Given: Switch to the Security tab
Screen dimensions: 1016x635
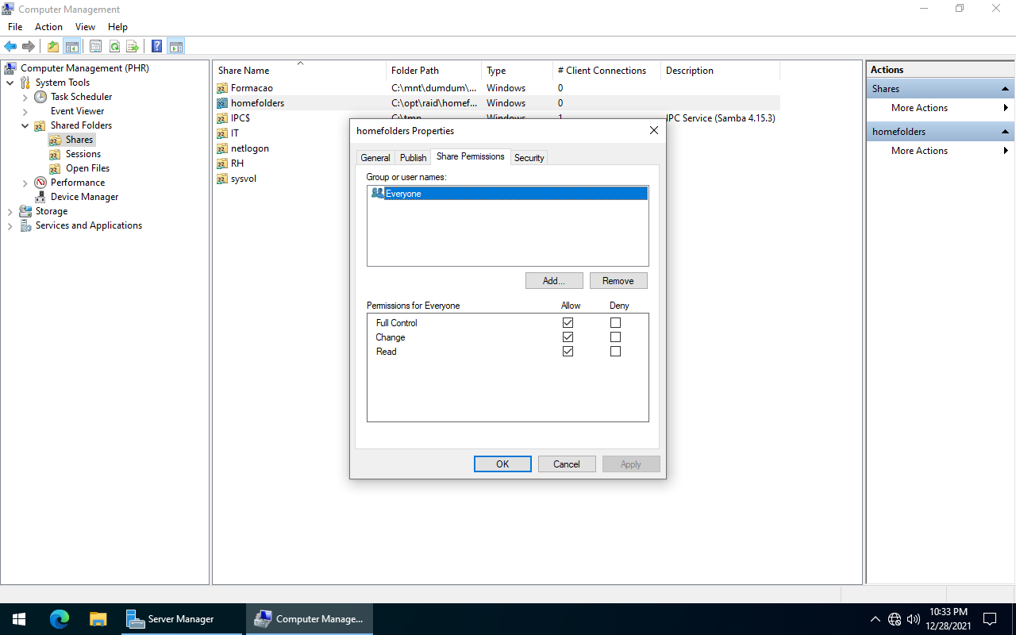Looking at the screenshot, I should tap(529, 157).
